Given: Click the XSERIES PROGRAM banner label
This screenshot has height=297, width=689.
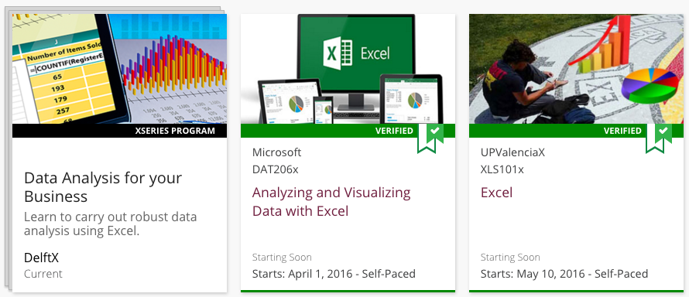Looking at the screenshot, I should 176,131.
